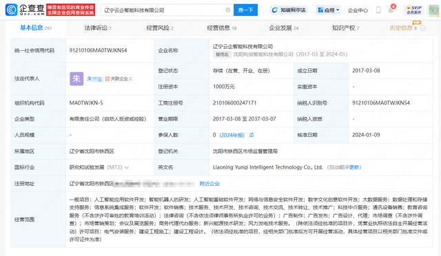
Task: Open notifications bell icon
Action: [391, 10]
